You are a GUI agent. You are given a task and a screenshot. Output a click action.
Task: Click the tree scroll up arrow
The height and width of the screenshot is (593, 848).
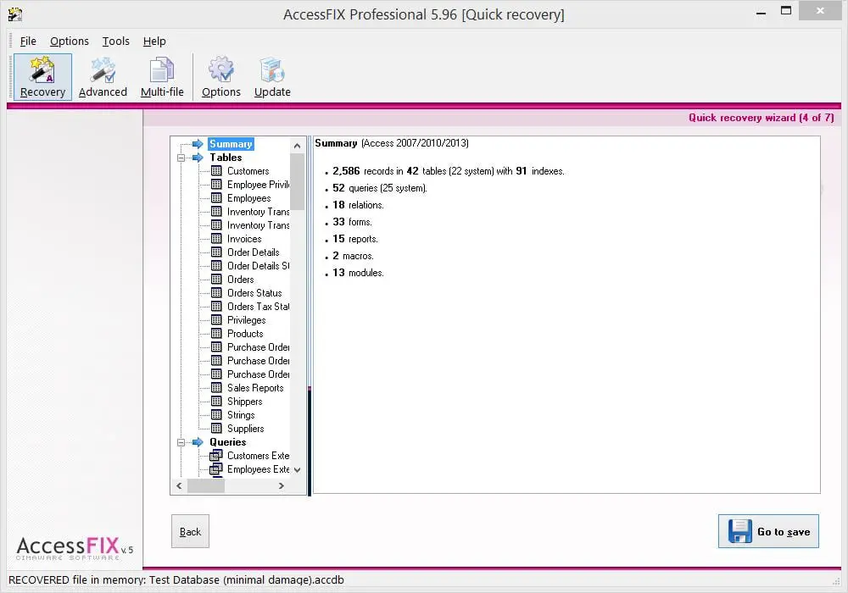point(297,145)
